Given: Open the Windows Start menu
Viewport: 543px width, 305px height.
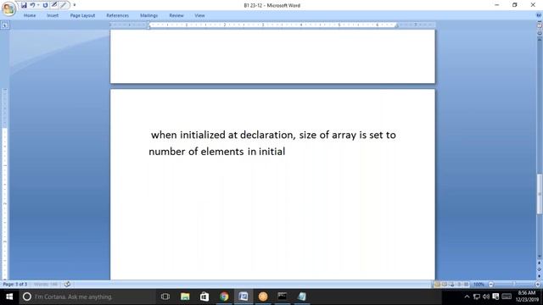Looking at the screenshot, I should point(9,297).
